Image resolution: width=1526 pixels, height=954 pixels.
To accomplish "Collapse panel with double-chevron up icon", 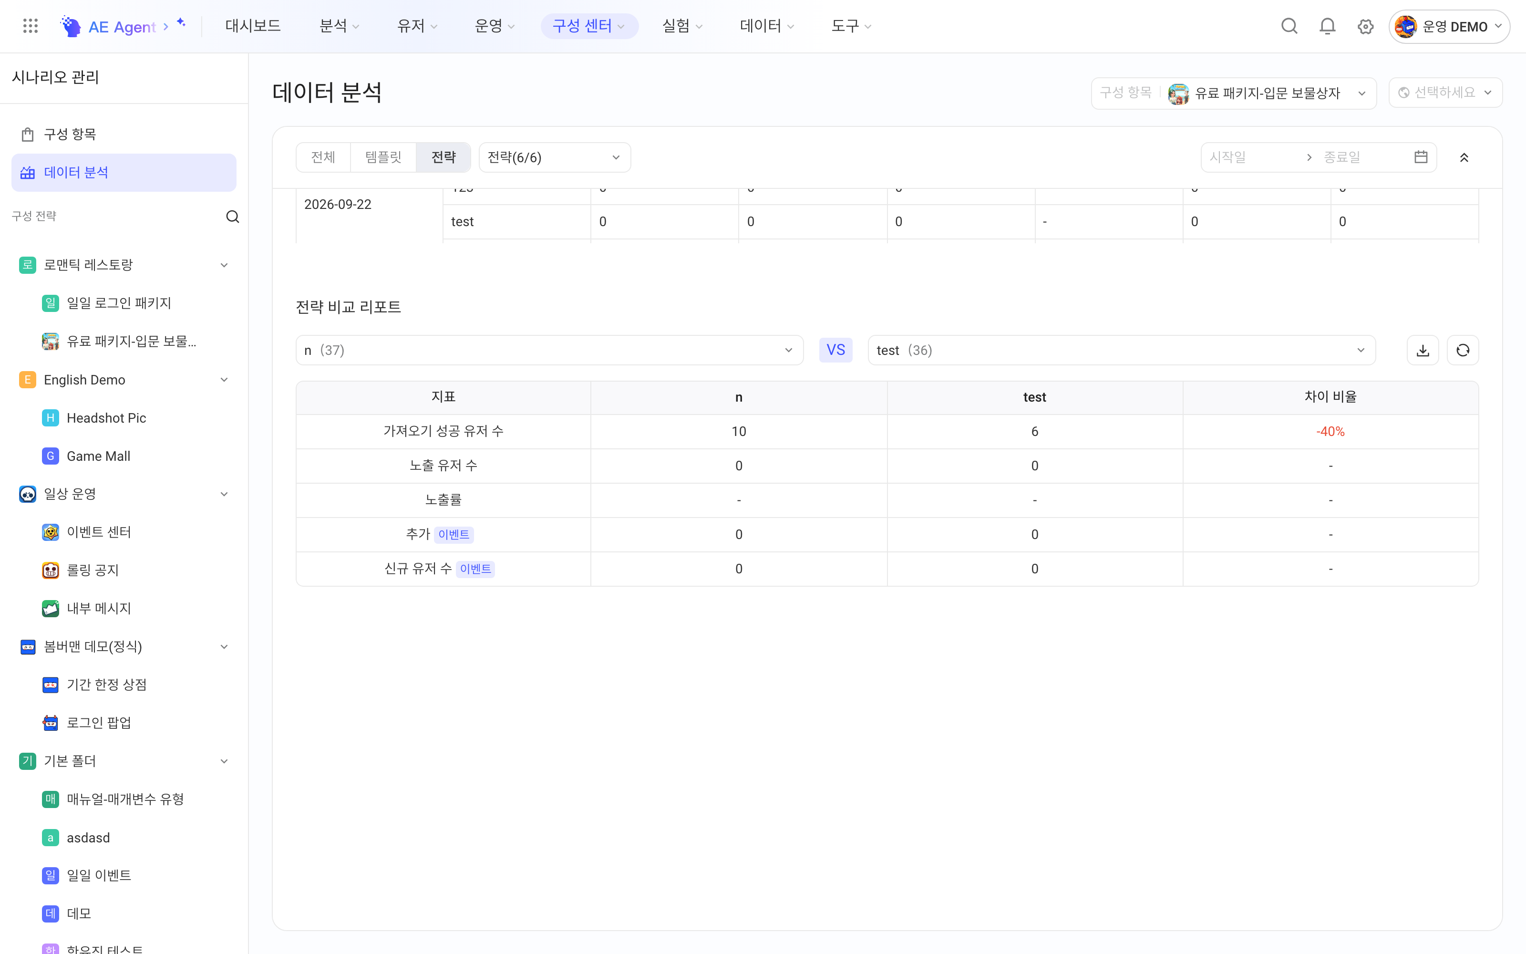I will [x=1464, y=157].
